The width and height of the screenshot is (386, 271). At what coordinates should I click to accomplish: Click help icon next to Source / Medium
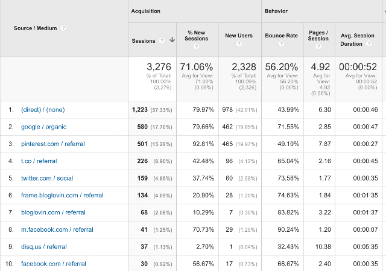point(63,28)
